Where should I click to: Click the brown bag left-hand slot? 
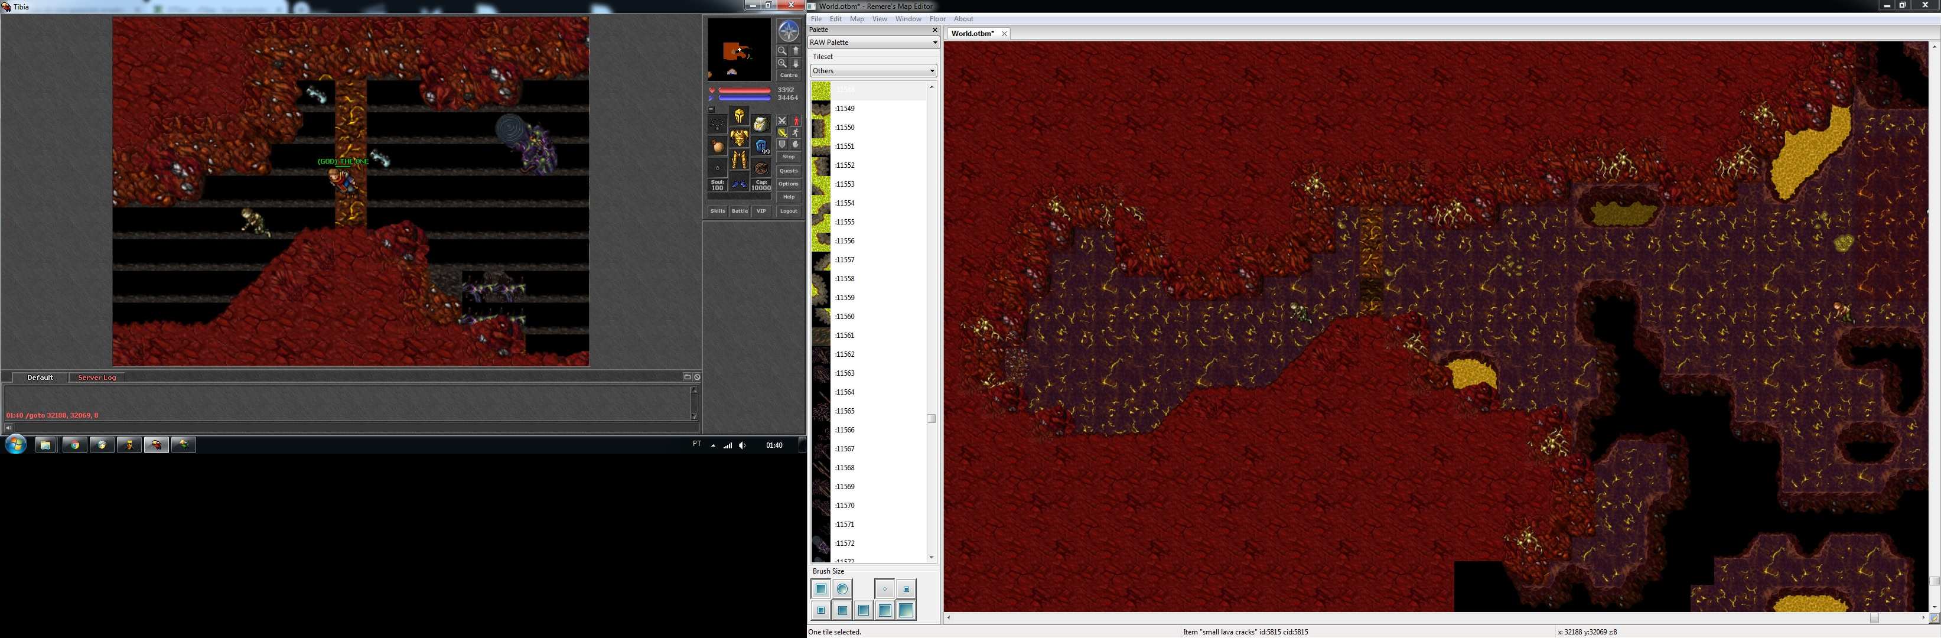pyautogui.click(x=717, y=146)
